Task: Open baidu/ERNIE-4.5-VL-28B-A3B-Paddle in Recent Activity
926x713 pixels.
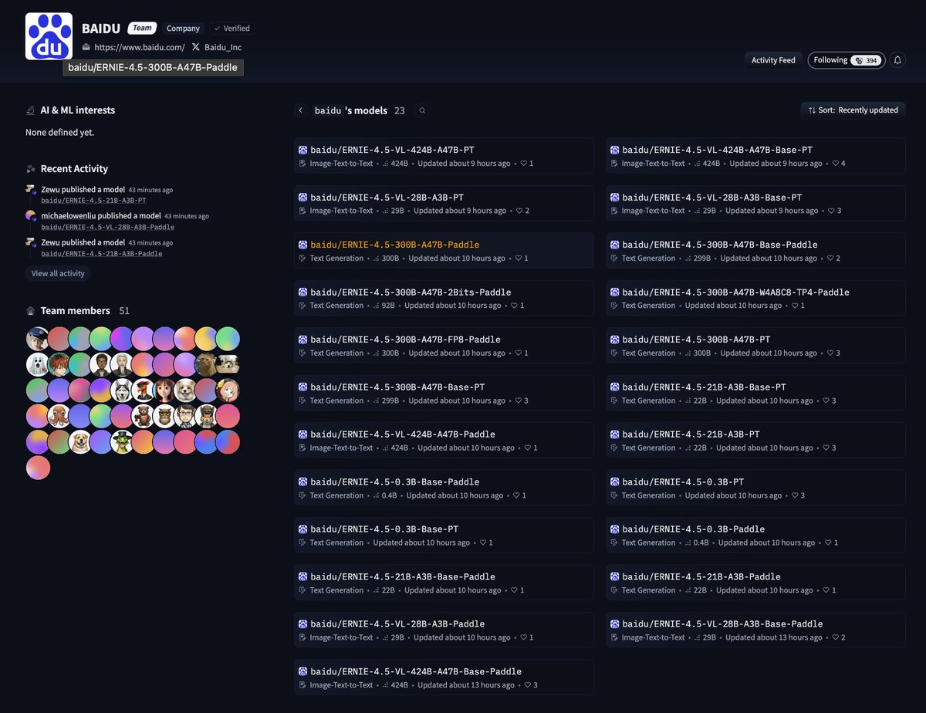Action: [x=107, y=227]
